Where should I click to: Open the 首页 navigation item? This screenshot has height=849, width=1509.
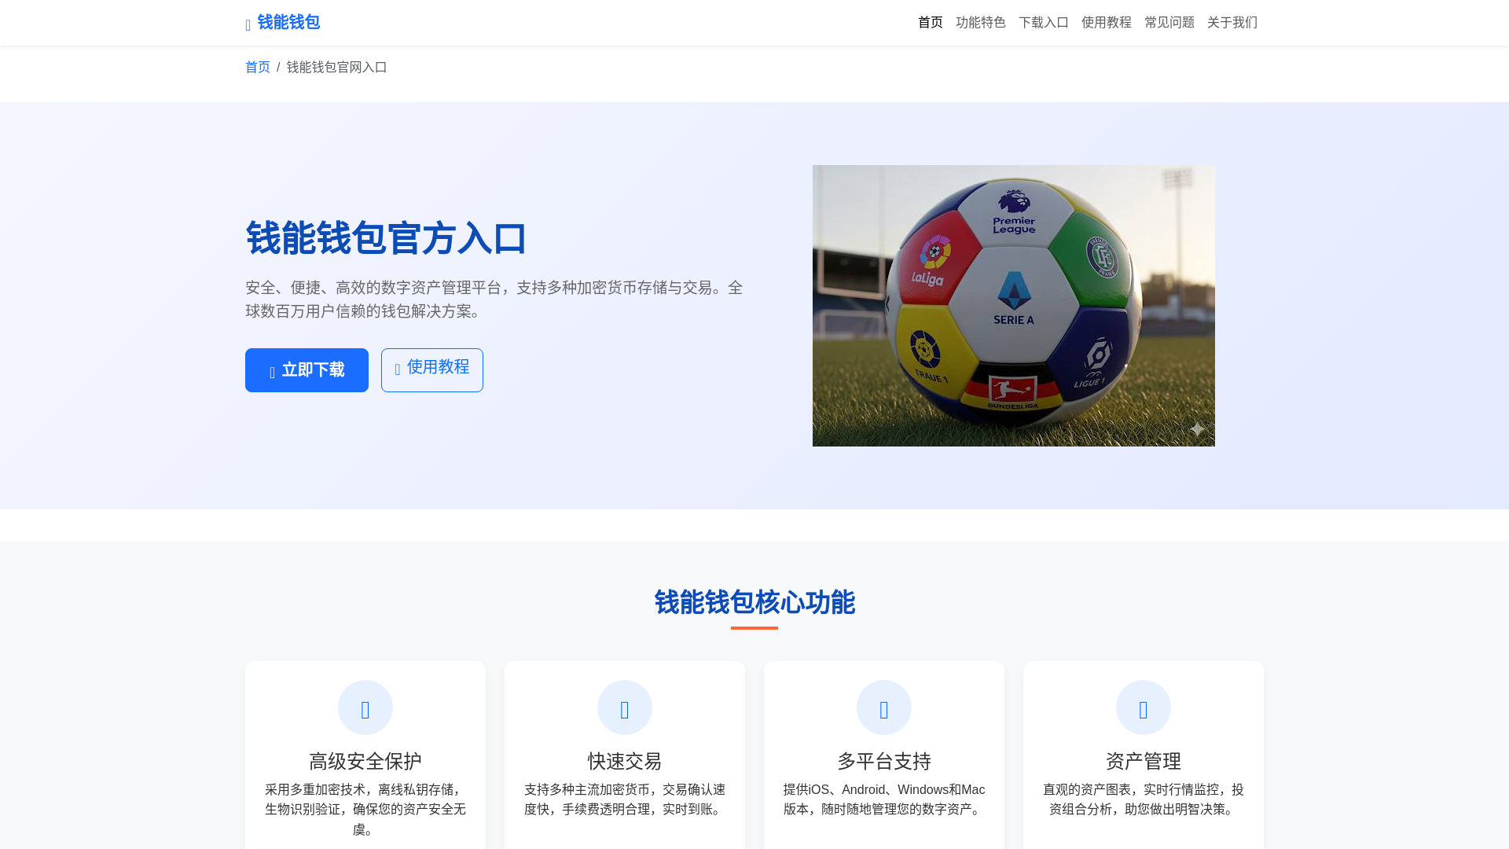coord(931,23)
